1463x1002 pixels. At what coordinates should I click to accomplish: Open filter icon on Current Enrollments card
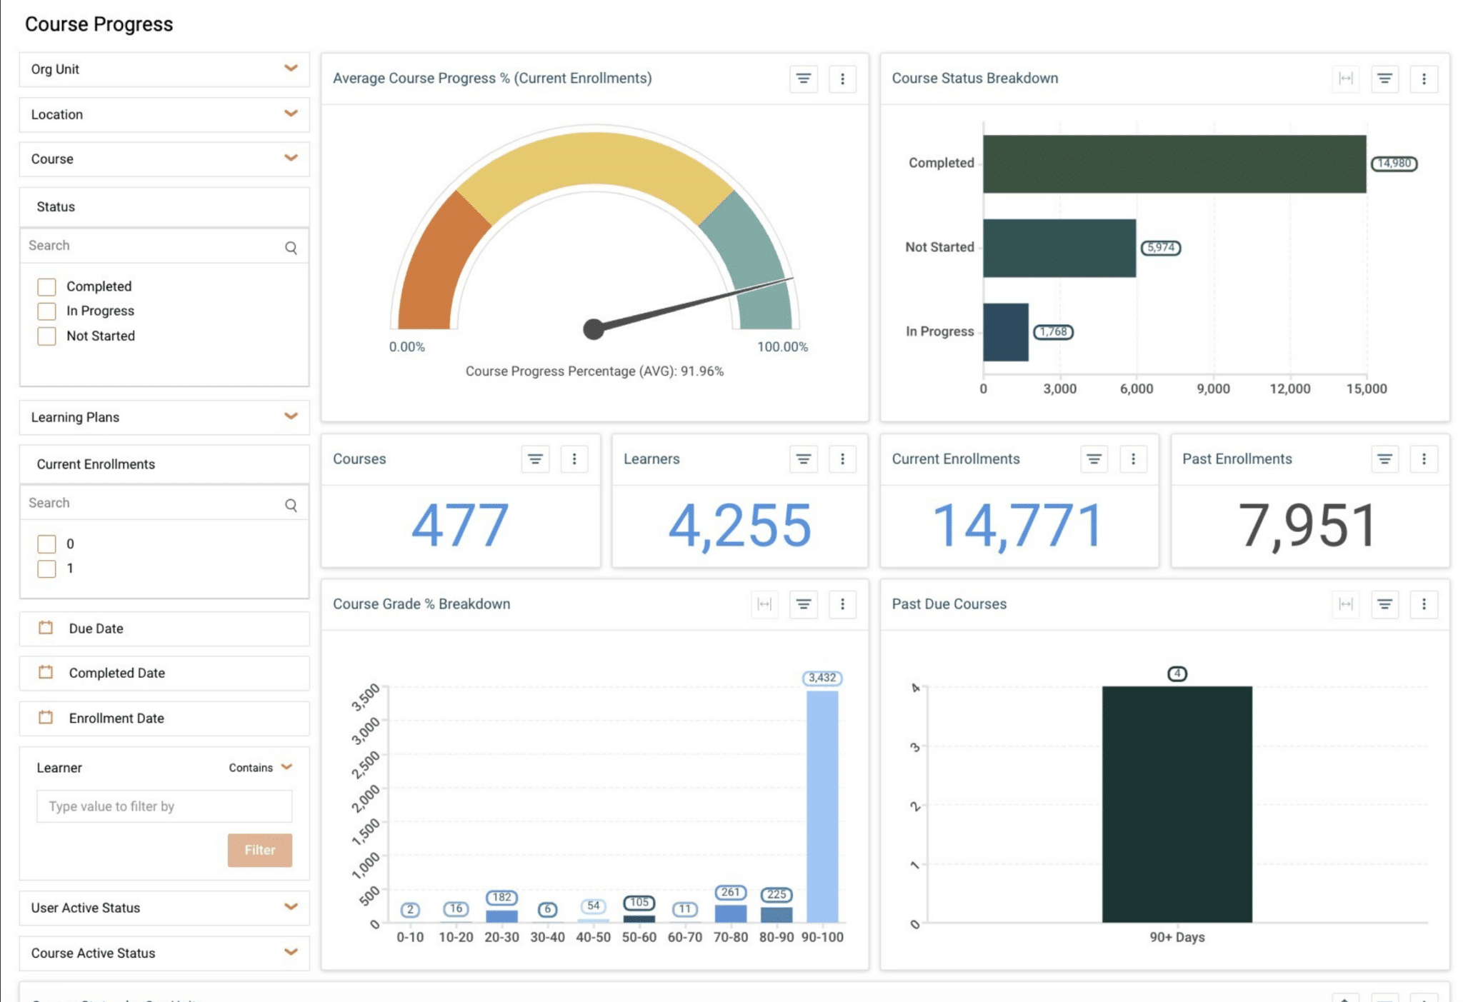[1094, 459]
